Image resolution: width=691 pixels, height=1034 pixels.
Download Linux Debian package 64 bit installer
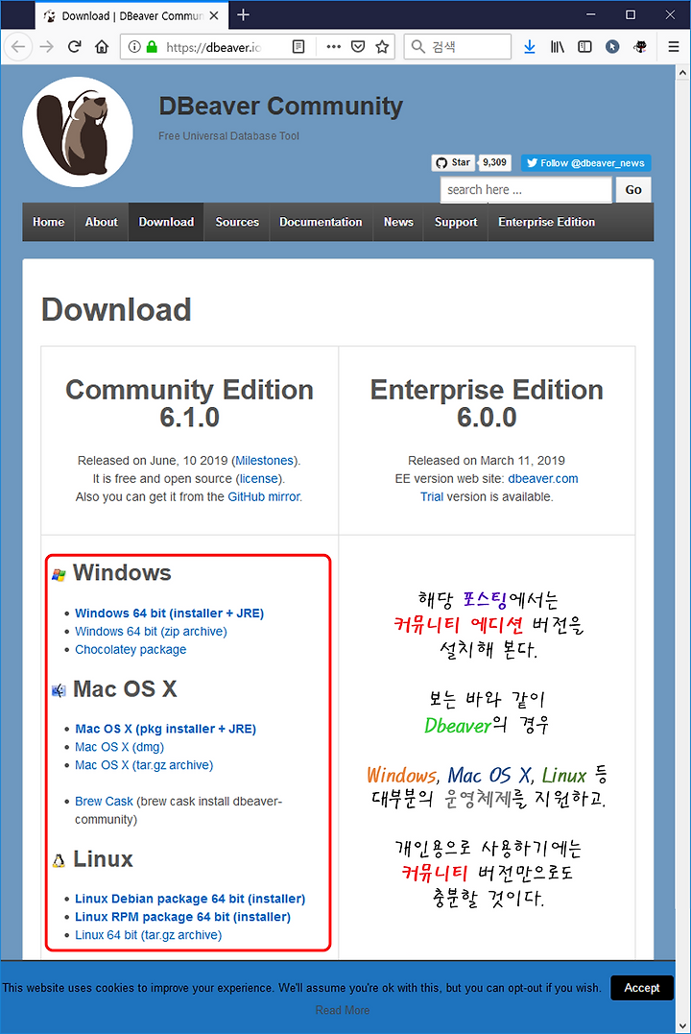pos(191,899)
